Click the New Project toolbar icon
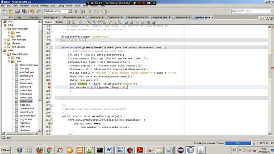The width and height of the screenshot is (274, 154). pos(11,12)
